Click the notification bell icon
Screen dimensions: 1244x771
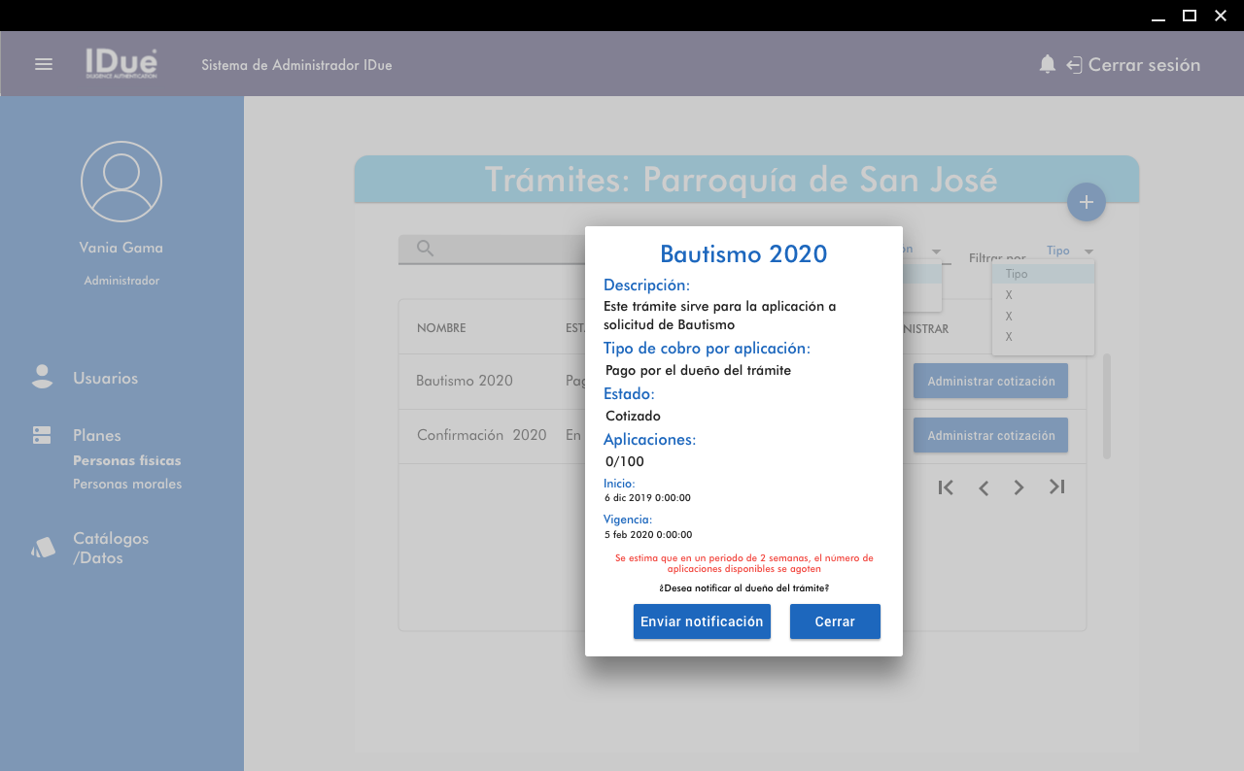(x=1047, y=64)
